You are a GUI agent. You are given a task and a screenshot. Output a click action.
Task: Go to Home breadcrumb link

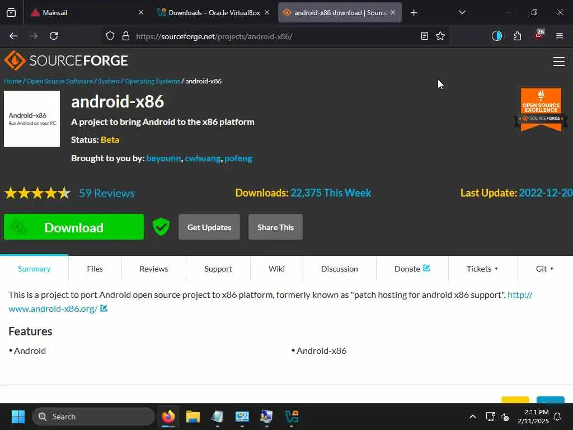[13, 81]
